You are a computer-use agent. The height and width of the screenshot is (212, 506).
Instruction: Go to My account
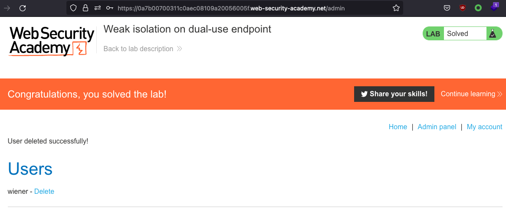click(x=484, y=127)
